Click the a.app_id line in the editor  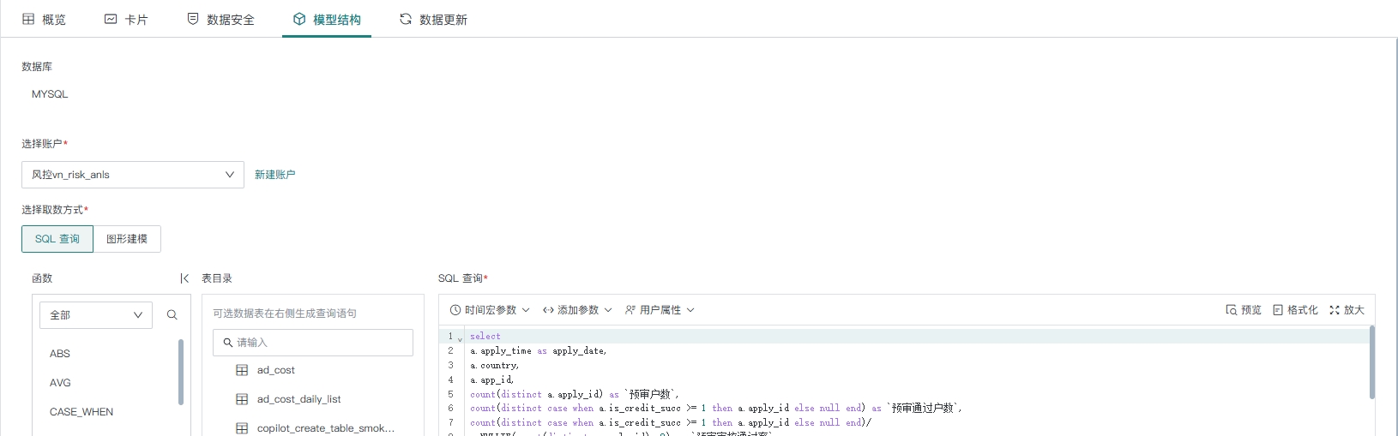492,380
